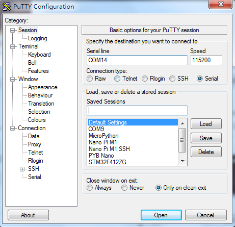235x227 pixels.
Task: Click the Load button
Action: [x=206, y=124]
